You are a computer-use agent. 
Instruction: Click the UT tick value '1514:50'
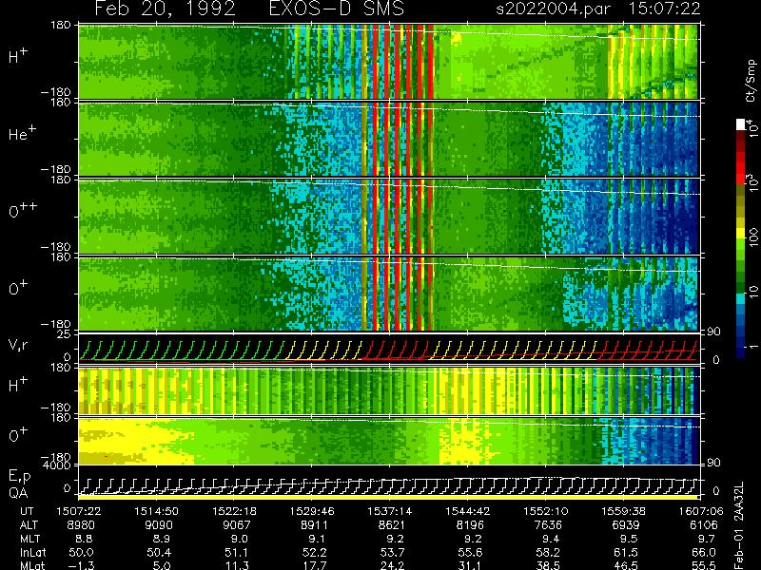tap(156, 511)
